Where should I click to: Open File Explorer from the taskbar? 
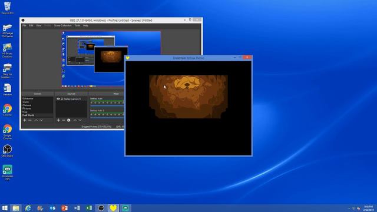point(16,208)
